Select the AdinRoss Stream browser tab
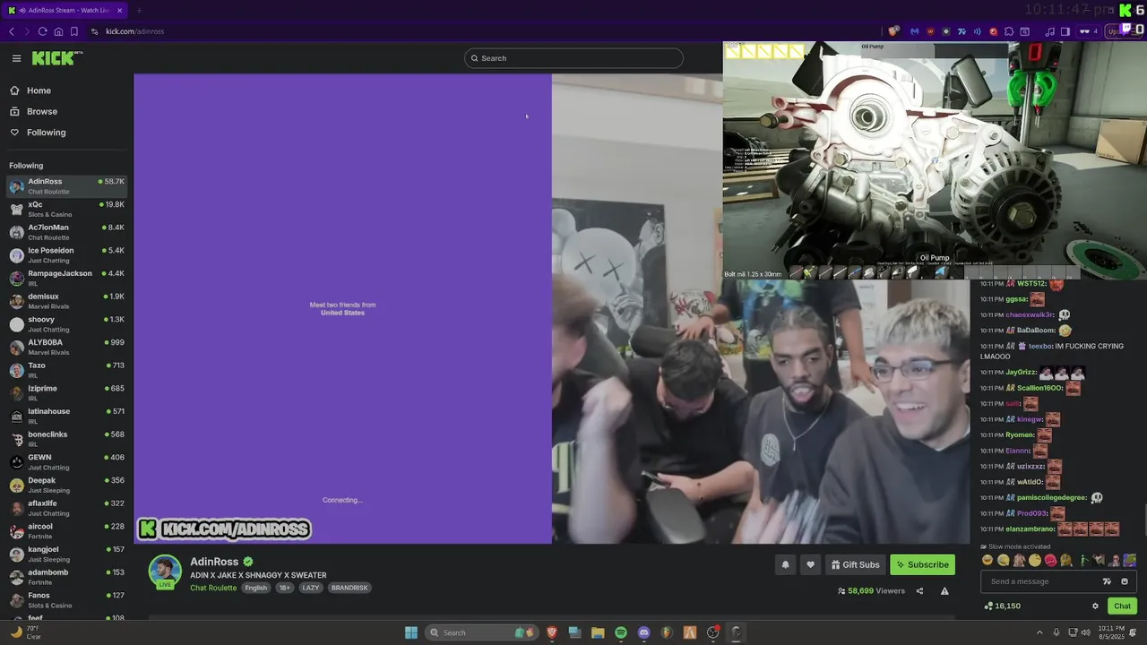 coord(65,10)
